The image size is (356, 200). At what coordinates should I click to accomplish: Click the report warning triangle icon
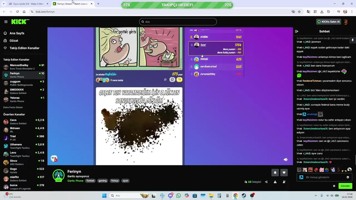coord(275,182)
